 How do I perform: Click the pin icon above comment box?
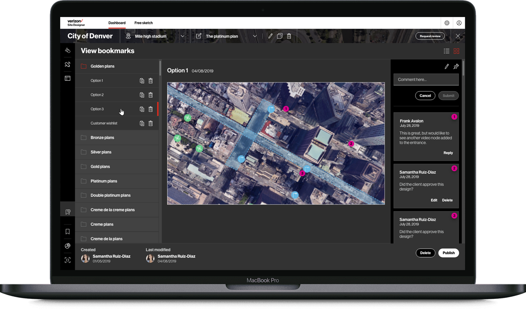tap(456, 66)
